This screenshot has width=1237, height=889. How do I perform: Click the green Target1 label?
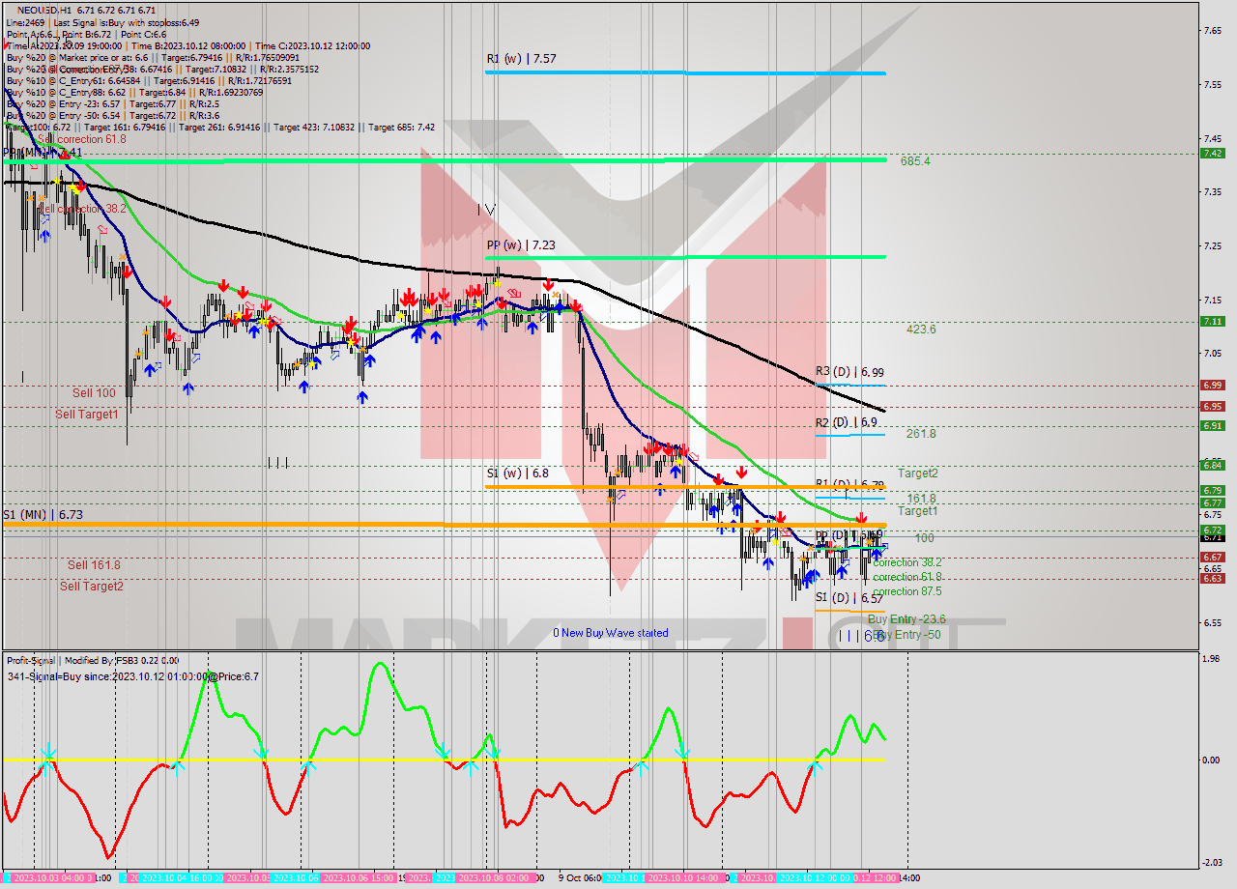(x=917, y=511)
